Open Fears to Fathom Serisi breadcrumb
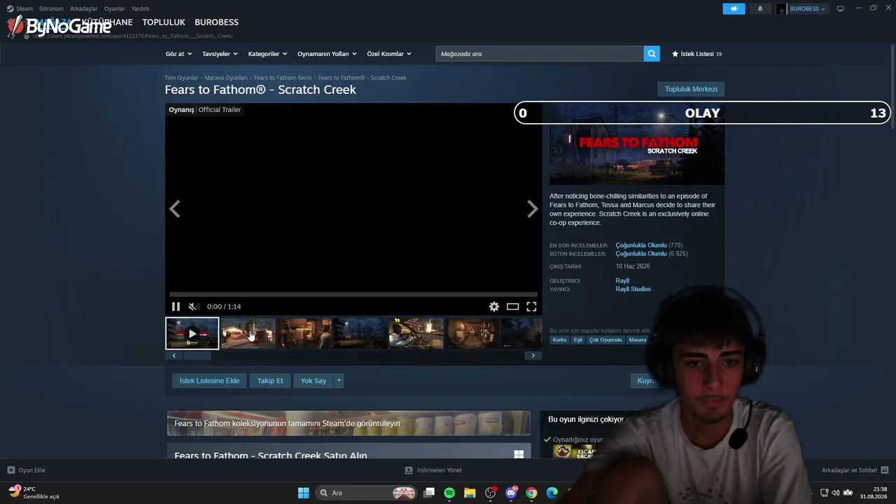The height and width of the screenshot is (504, 896). point(283,78)
